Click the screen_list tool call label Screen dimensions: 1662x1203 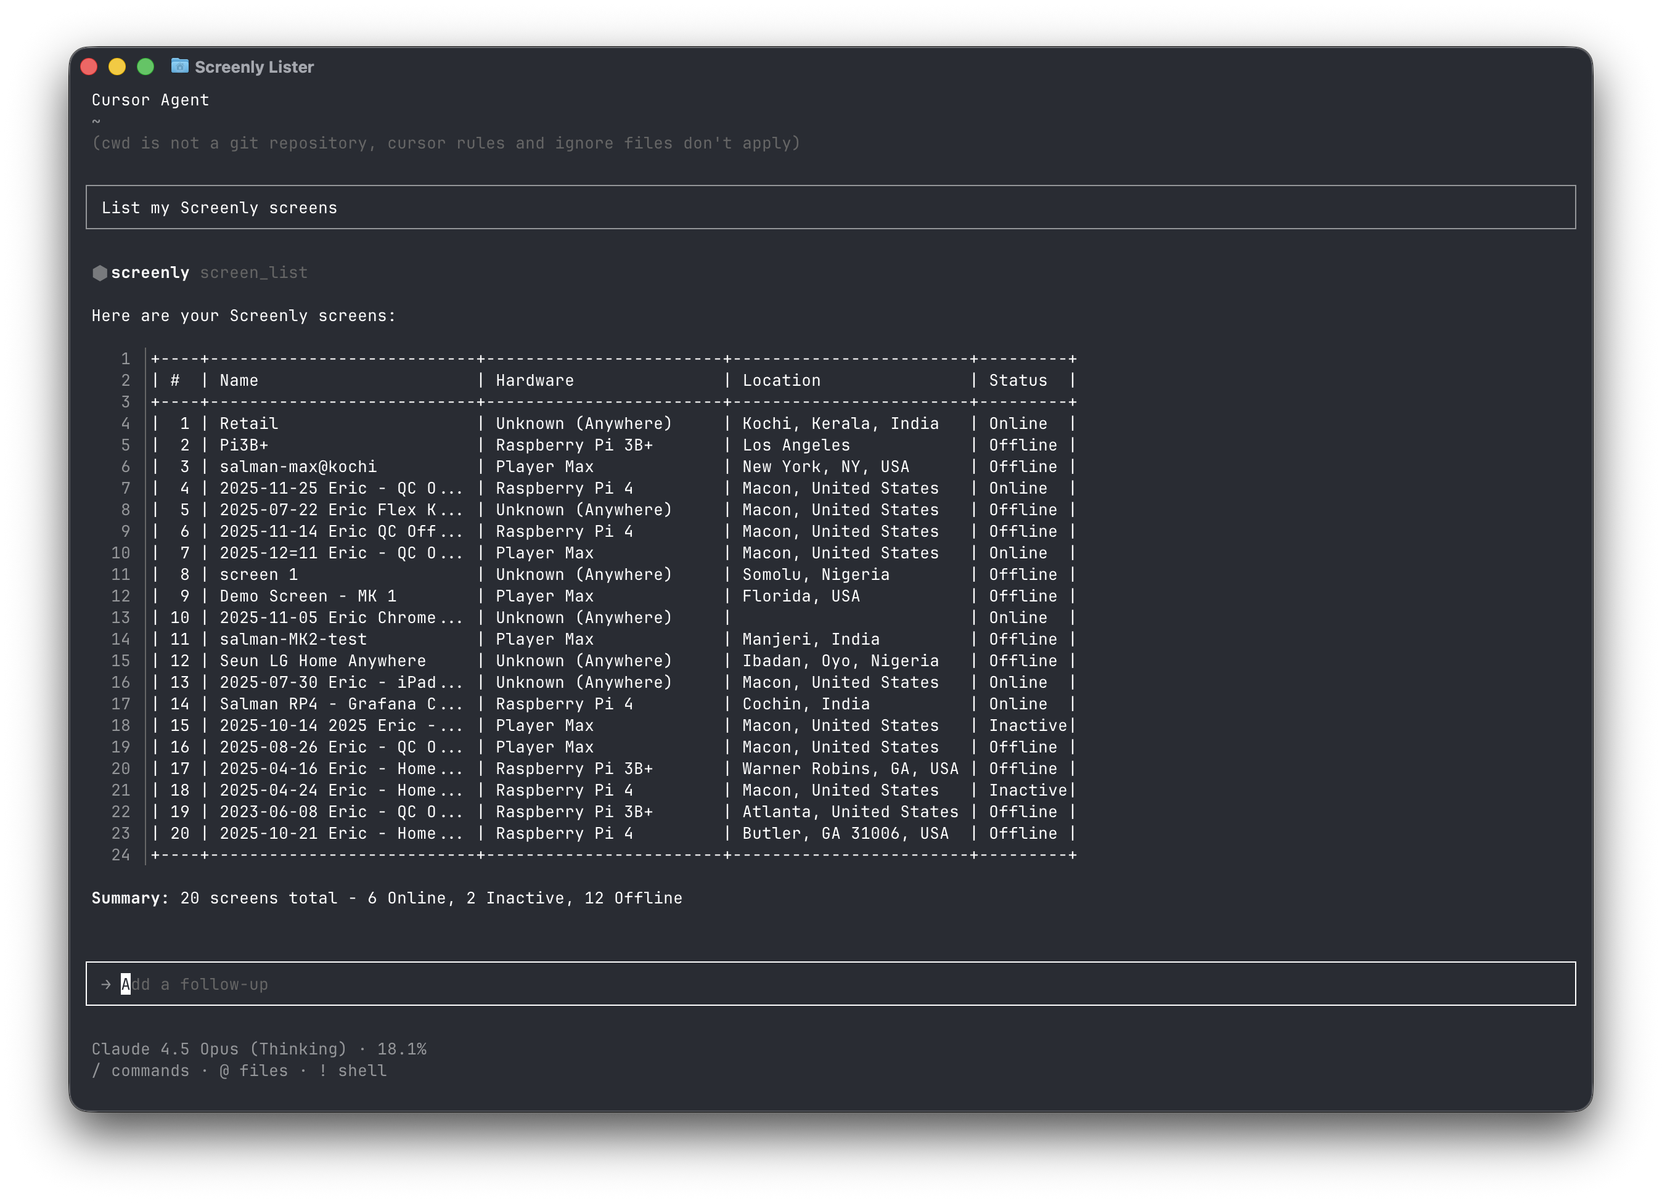coord(253,272)
